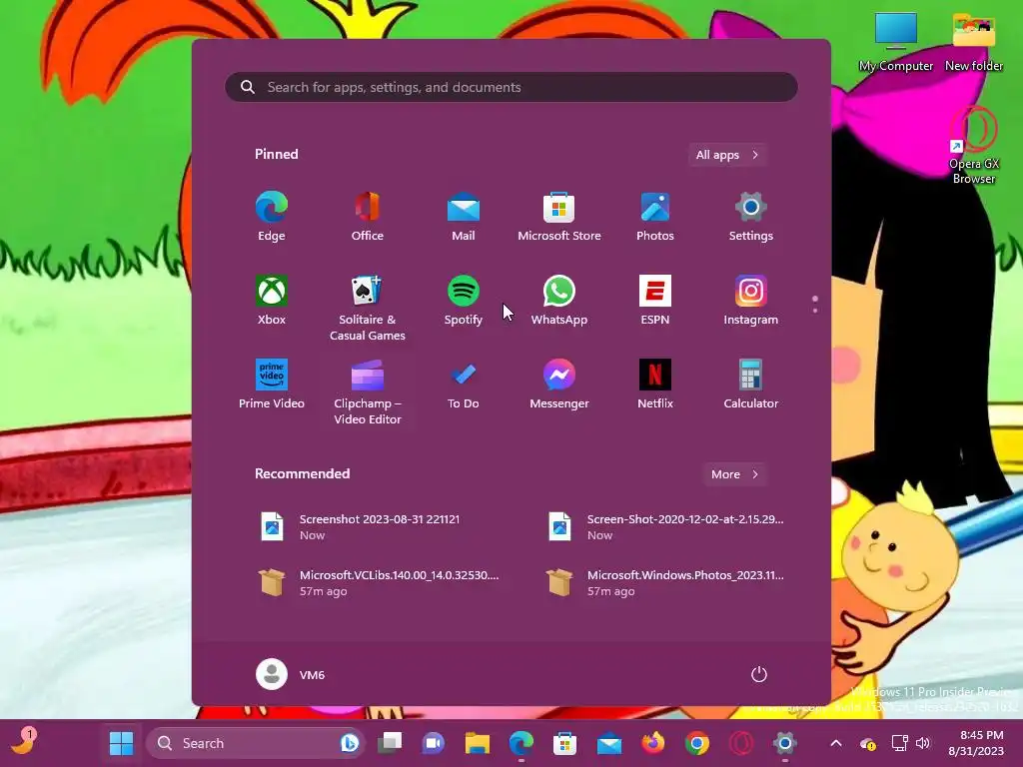Viewport: 1023px width, 767px height.
Task: Open the VM6 user account menu
Action: pyautogui.click(x=291, y=674)
